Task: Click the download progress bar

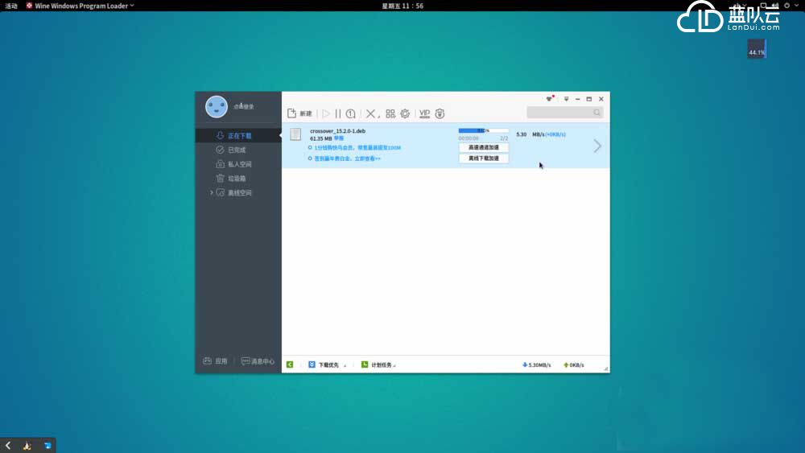Action: pyautogui.click(x=483, y=131)
